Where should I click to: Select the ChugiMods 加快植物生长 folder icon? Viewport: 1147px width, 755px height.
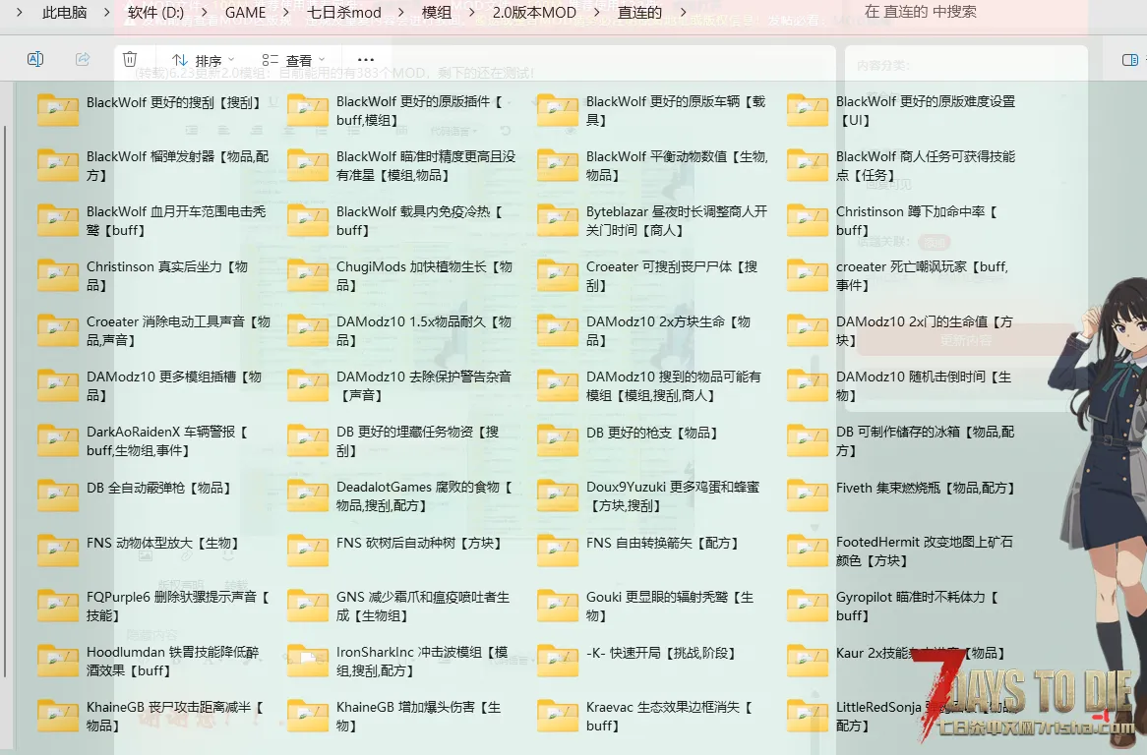tap(308, 275)
